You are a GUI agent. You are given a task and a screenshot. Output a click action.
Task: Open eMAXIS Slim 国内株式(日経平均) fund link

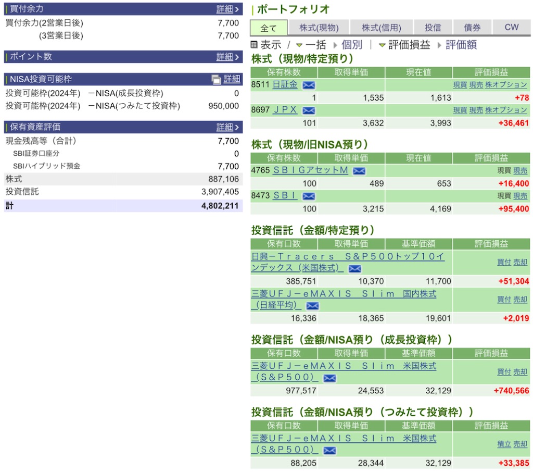pos(344,299)
